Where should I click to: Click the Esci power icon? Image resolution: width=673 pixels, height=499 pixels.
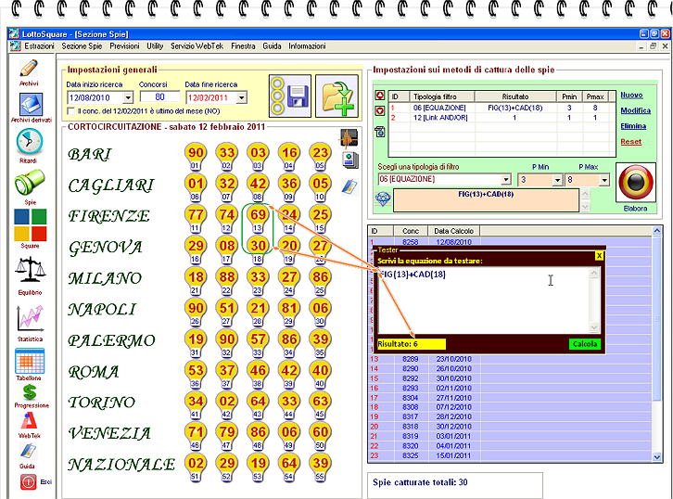(29, 481)
